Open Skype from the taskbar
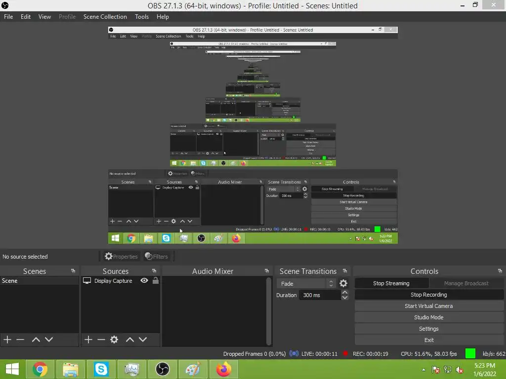Image resolution: width=506 pixels, height=379 pixels. click(101, 369)
